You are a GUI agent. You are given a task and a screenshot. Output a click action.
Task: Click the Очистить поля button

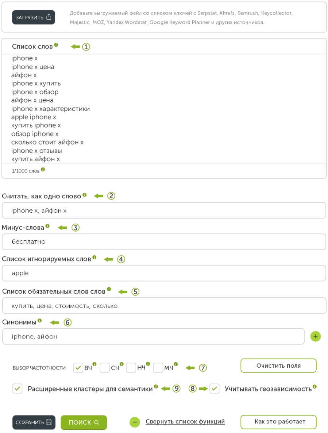[x=278, y=366]
